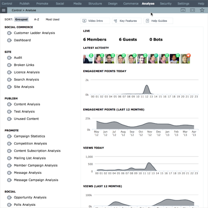
Task: Click the Video Intro play icon
Action: tap(84, 21)
